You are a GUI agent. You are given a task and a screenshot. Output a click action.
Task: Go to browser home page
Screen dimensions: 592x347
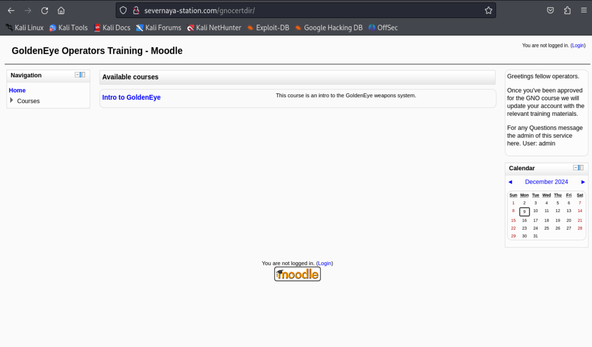[x=61, y=11]
